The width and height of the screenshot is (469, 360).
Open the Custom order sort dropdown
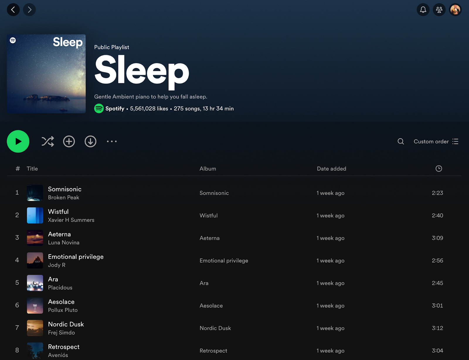click(x=436, y=142)
